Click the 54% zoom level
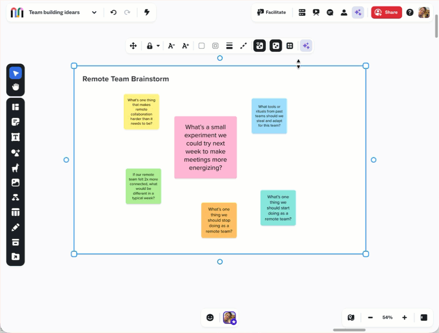The width and height of the screenshot is (439, 333). click(388, 318)
